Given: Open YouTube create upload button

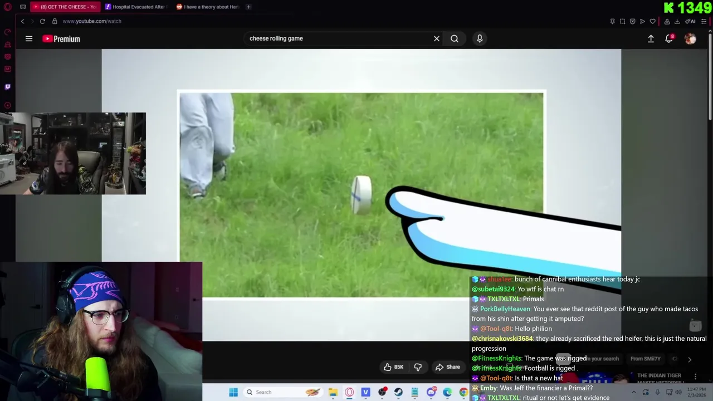Looking at the screenshot, I should click(x=651, y=38).
